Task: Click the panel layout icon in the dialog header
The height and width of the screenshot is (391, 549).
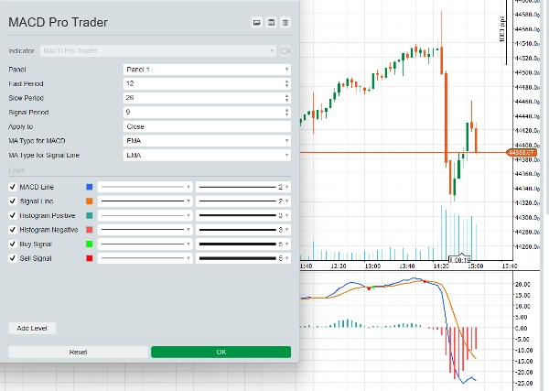Action: pos(271,23)
